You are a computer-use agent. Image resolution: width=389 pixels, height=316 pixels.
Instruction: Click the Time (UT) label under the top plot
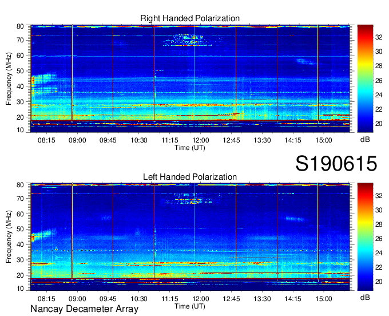pos(190,148)
